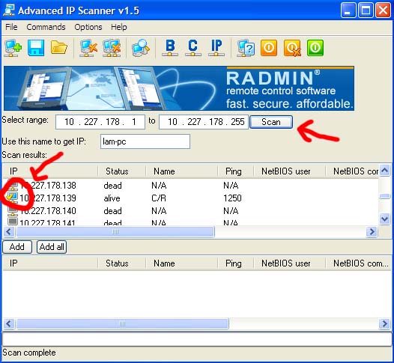Image resolution: width=394 pixels, height=363 pixels.
Task: Open the Commands menu
Action: click(46, 27)
